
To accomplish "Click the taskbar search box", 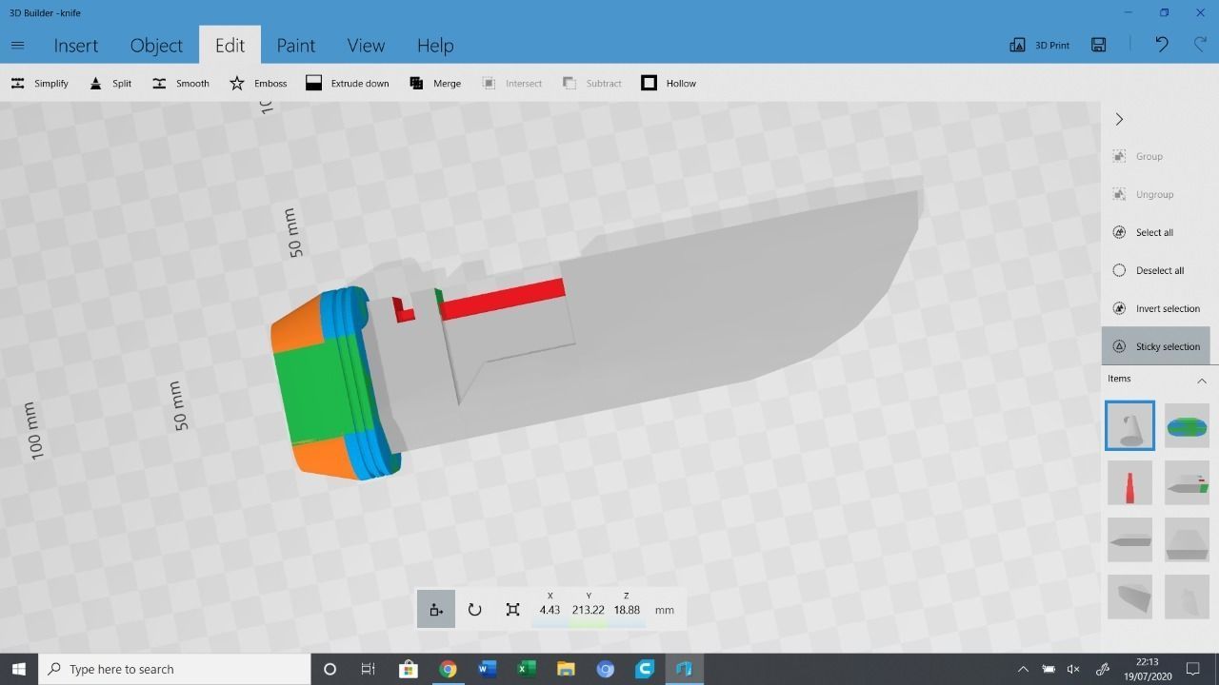I will click(x=174, y=669).
